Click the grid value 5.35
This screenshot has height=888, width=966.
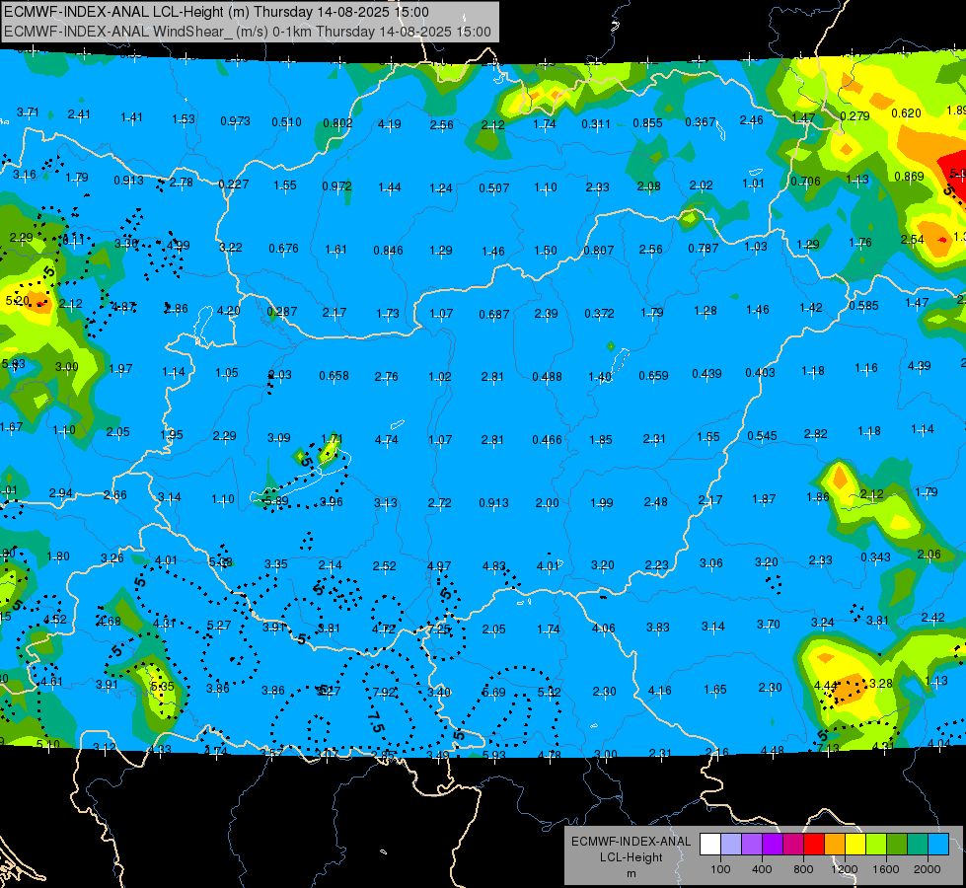pos(162,686)
